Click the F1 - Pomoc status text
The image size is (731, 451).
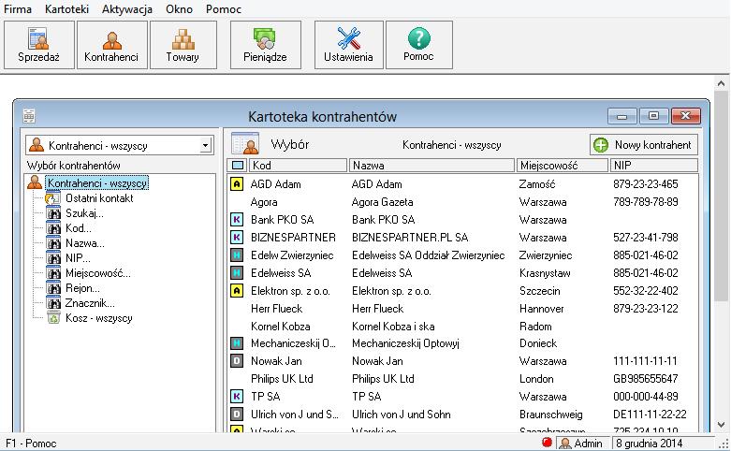(31, 444)
